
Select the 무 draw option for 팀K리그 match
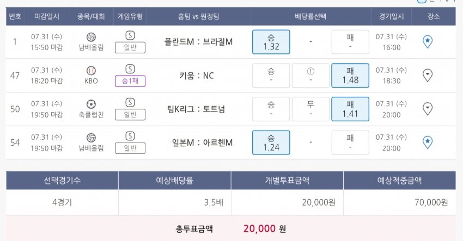[310, 109]
